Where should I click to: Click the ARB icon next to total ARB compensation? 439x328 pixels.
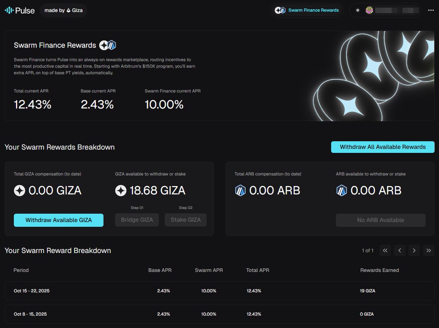(240, 190)
